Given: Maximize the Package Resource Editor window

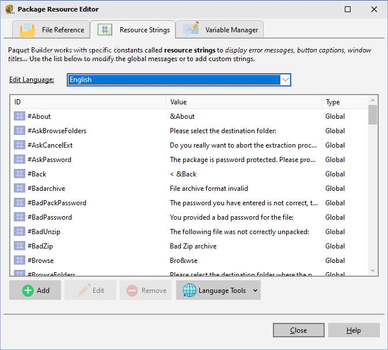Looking at the screenshot, I should pos(348,9).
